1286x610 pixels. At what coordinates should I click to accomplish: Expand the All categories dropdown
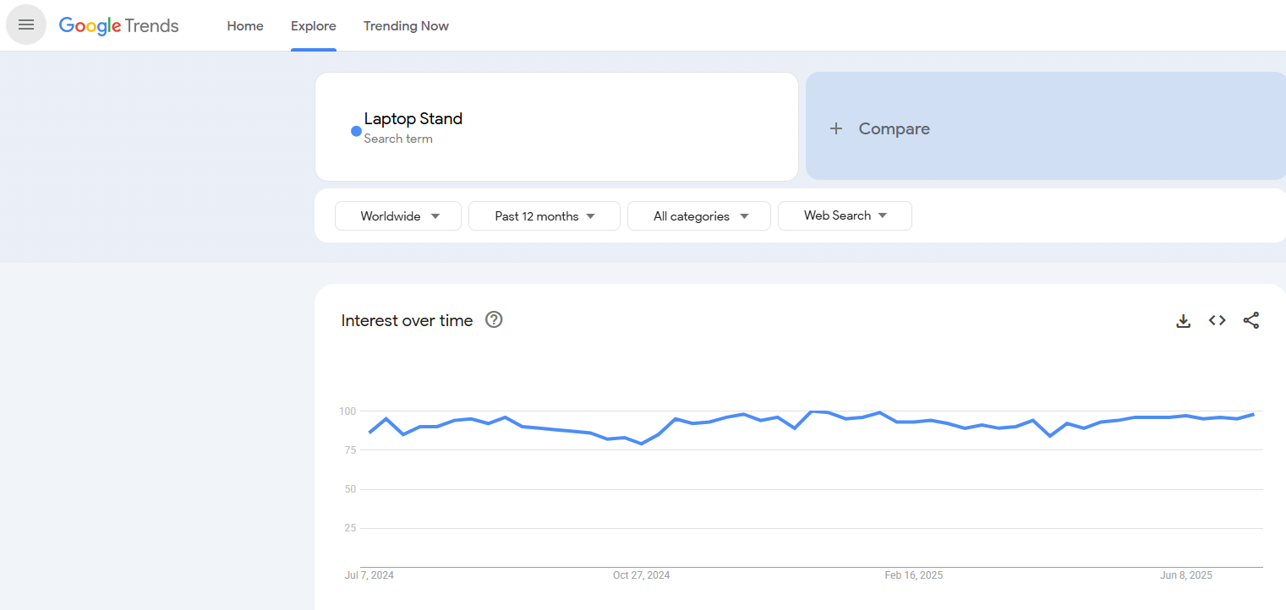pos(699,215)
